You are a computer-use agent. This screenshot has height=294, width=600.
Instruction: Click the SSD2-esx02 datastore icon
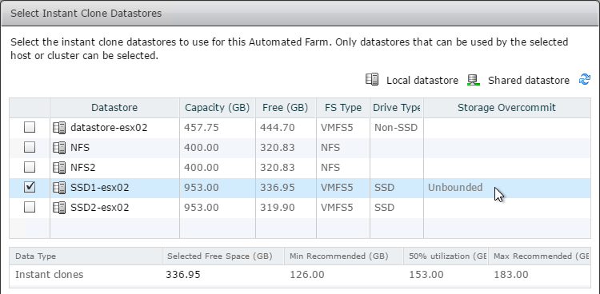[x=59, y=207]
